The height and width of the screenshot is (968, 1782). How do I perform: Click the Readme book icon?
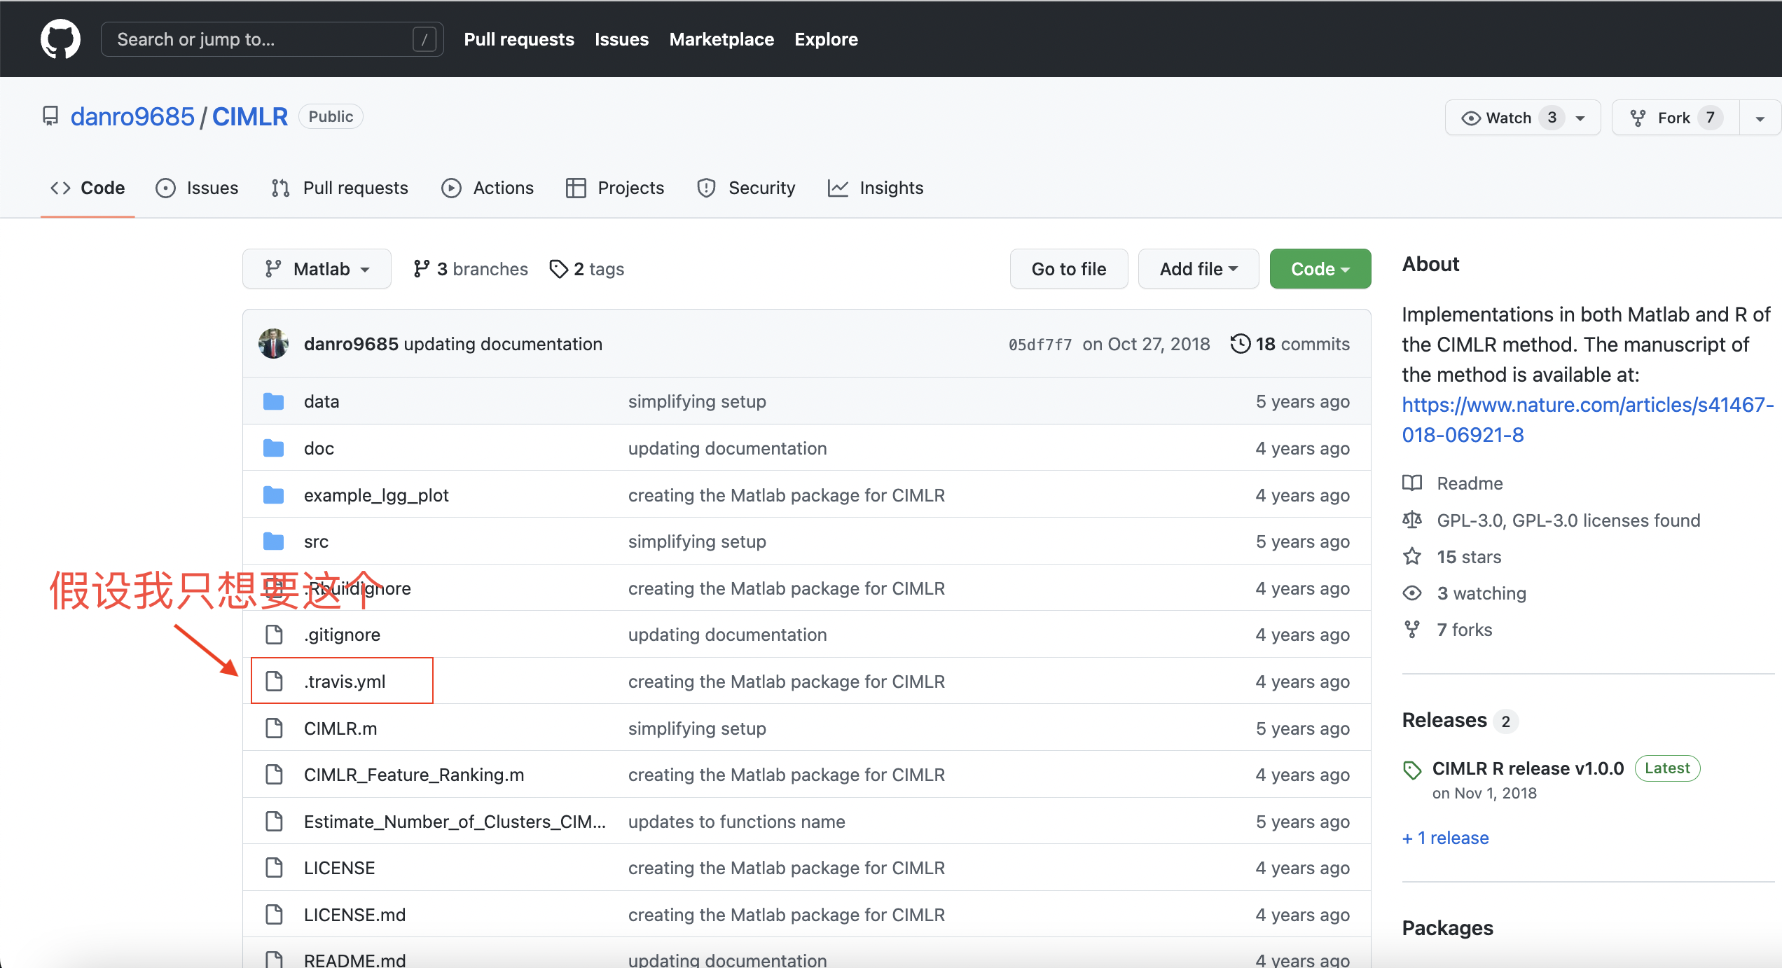click(1412, 483)
